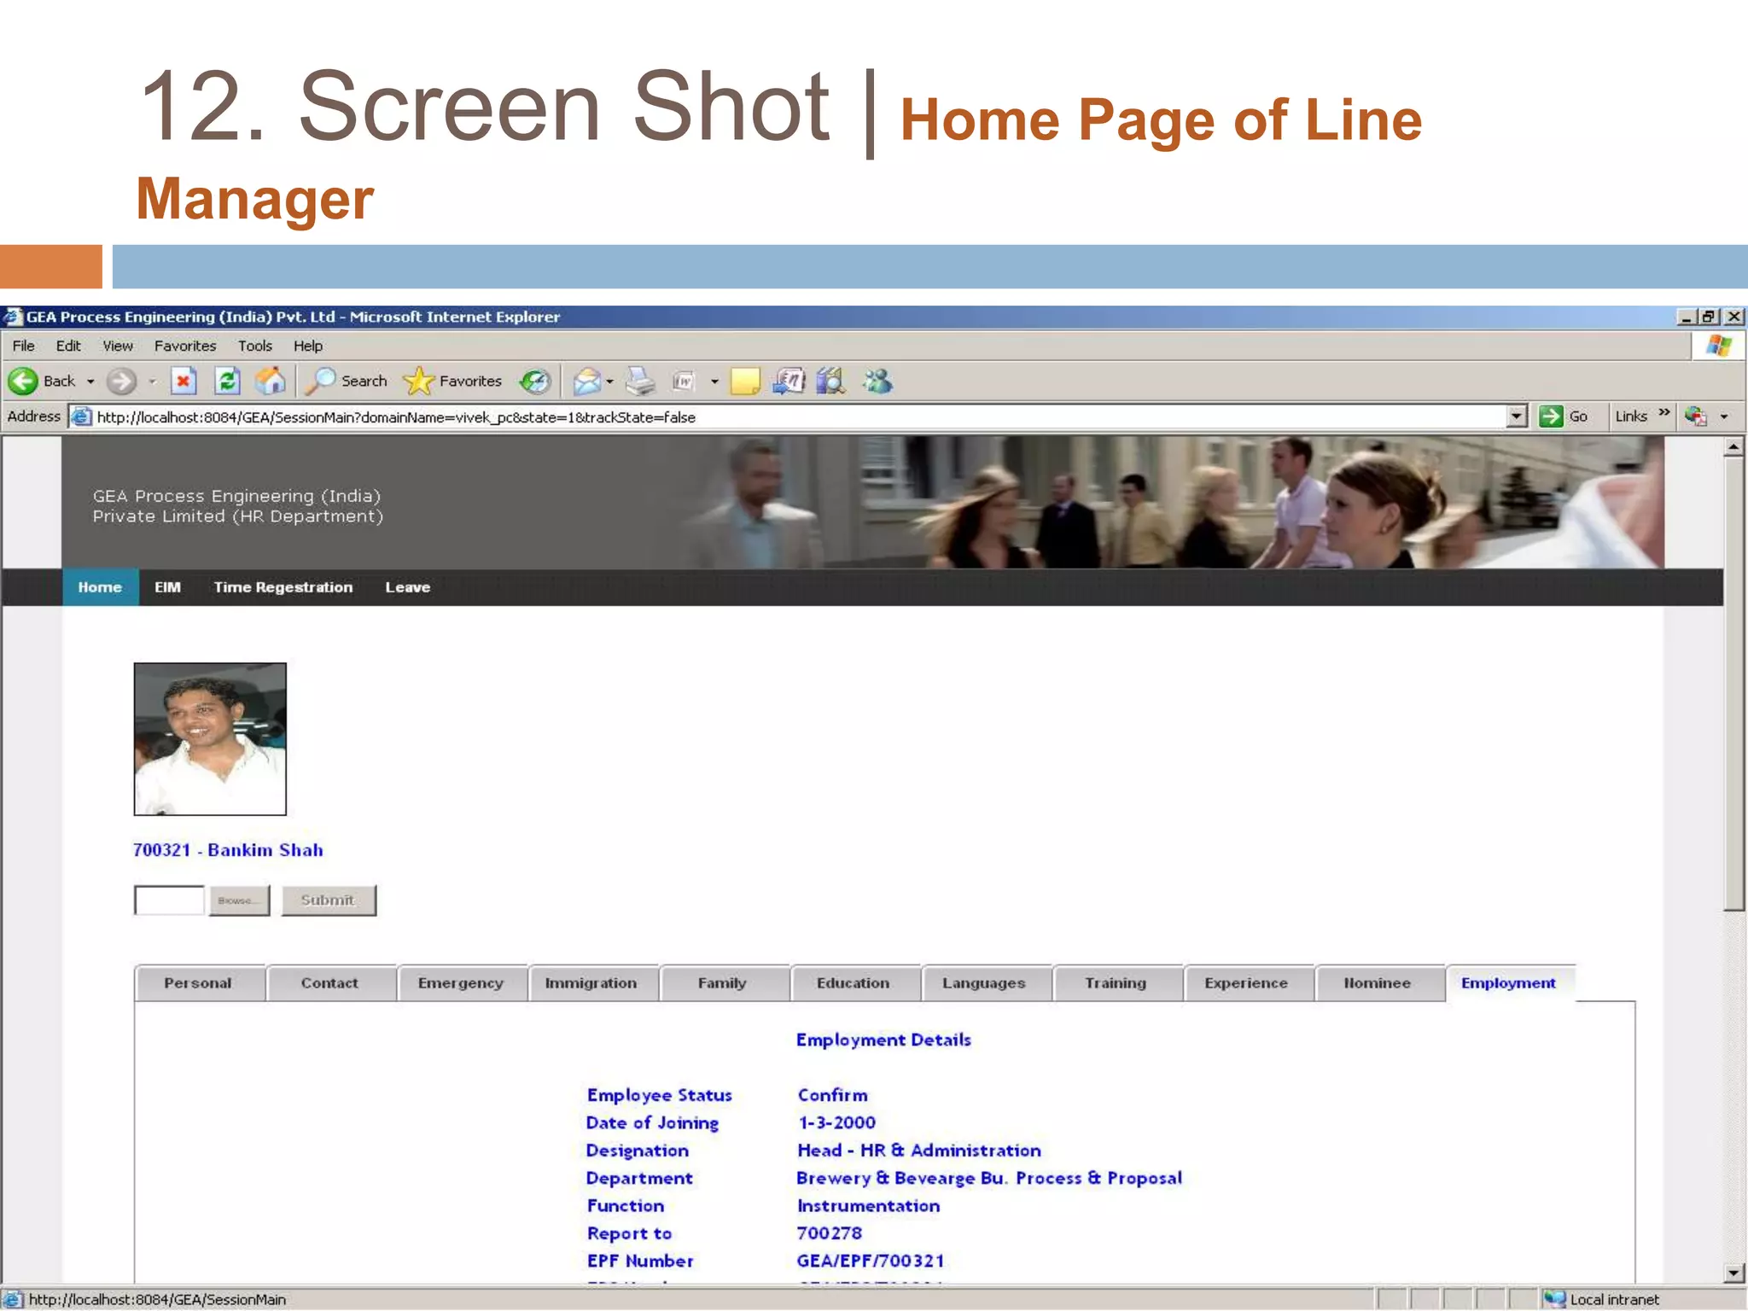Click the vertical scrollbar thumb

1733,684
